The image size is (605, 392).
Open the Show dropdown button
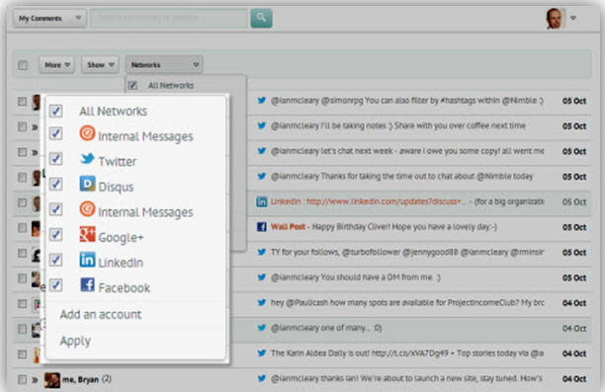(100, 65)
